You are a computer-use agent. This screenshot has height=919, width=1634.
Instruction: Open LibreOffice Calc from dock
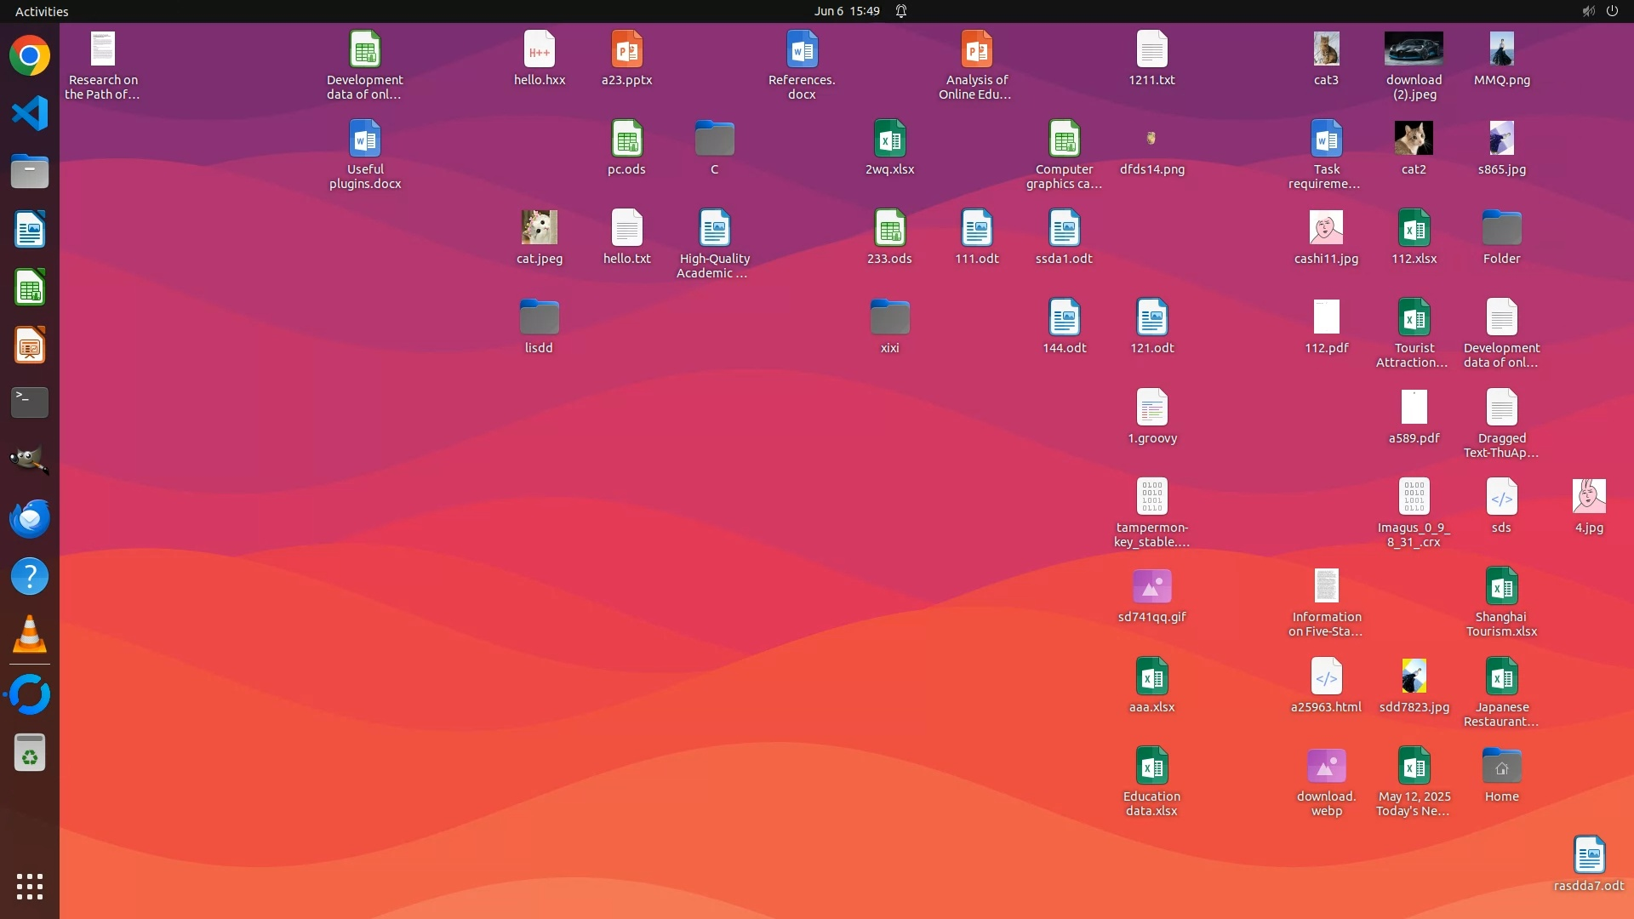pos(30,288)
